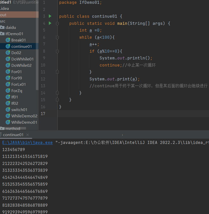Click the WhileDemo02 class icon
The height and width of the screenshot is (214, 209).
pyautogui.click(x=8, y=116)
